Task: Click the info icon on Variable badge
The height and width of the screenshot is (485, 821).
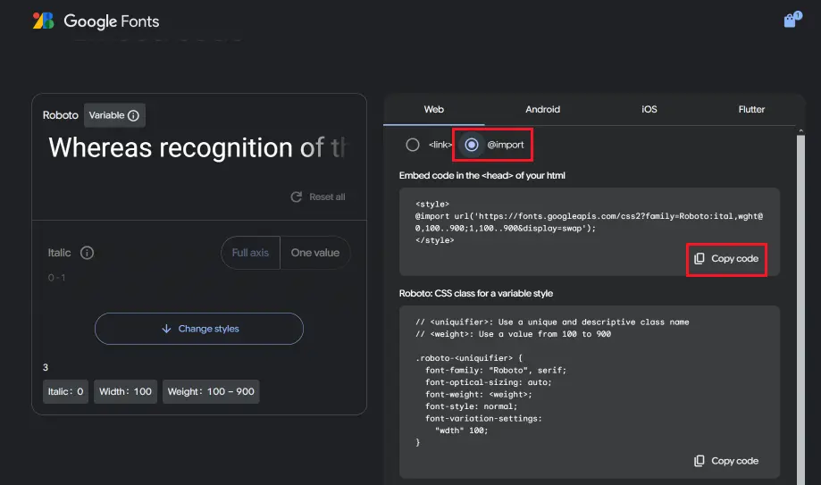Action: (x=133, y=115)
